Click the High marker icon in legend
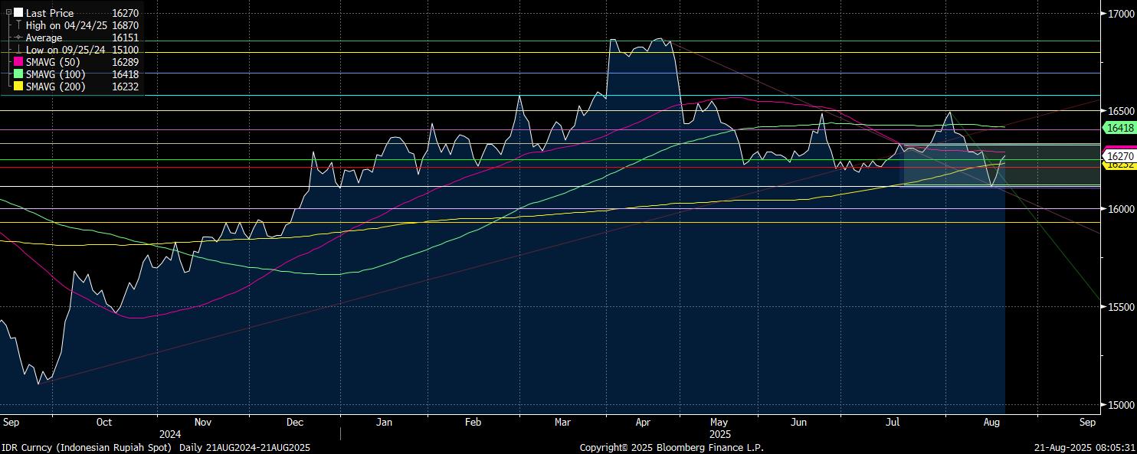Image resolution: width=1137 pixels, height=454 pixels. (x=18, y=25)
